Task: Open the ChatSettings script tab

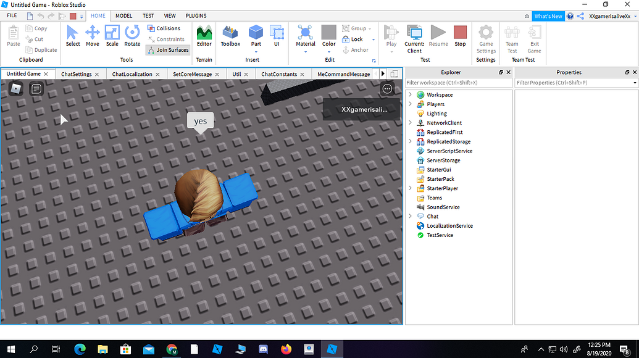Action: click(76, 74)
